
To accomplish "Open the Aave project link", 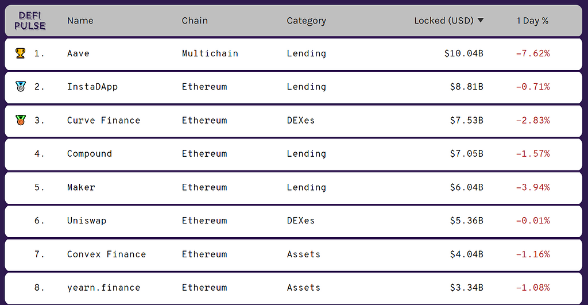I will pyautogui.click(x=78, y=53).
